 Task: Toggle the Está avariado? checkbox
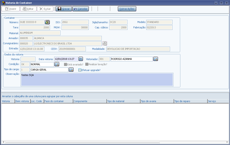66,64
